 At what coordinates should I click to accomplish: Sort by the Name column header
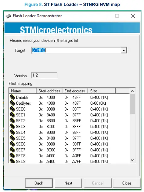23,91
